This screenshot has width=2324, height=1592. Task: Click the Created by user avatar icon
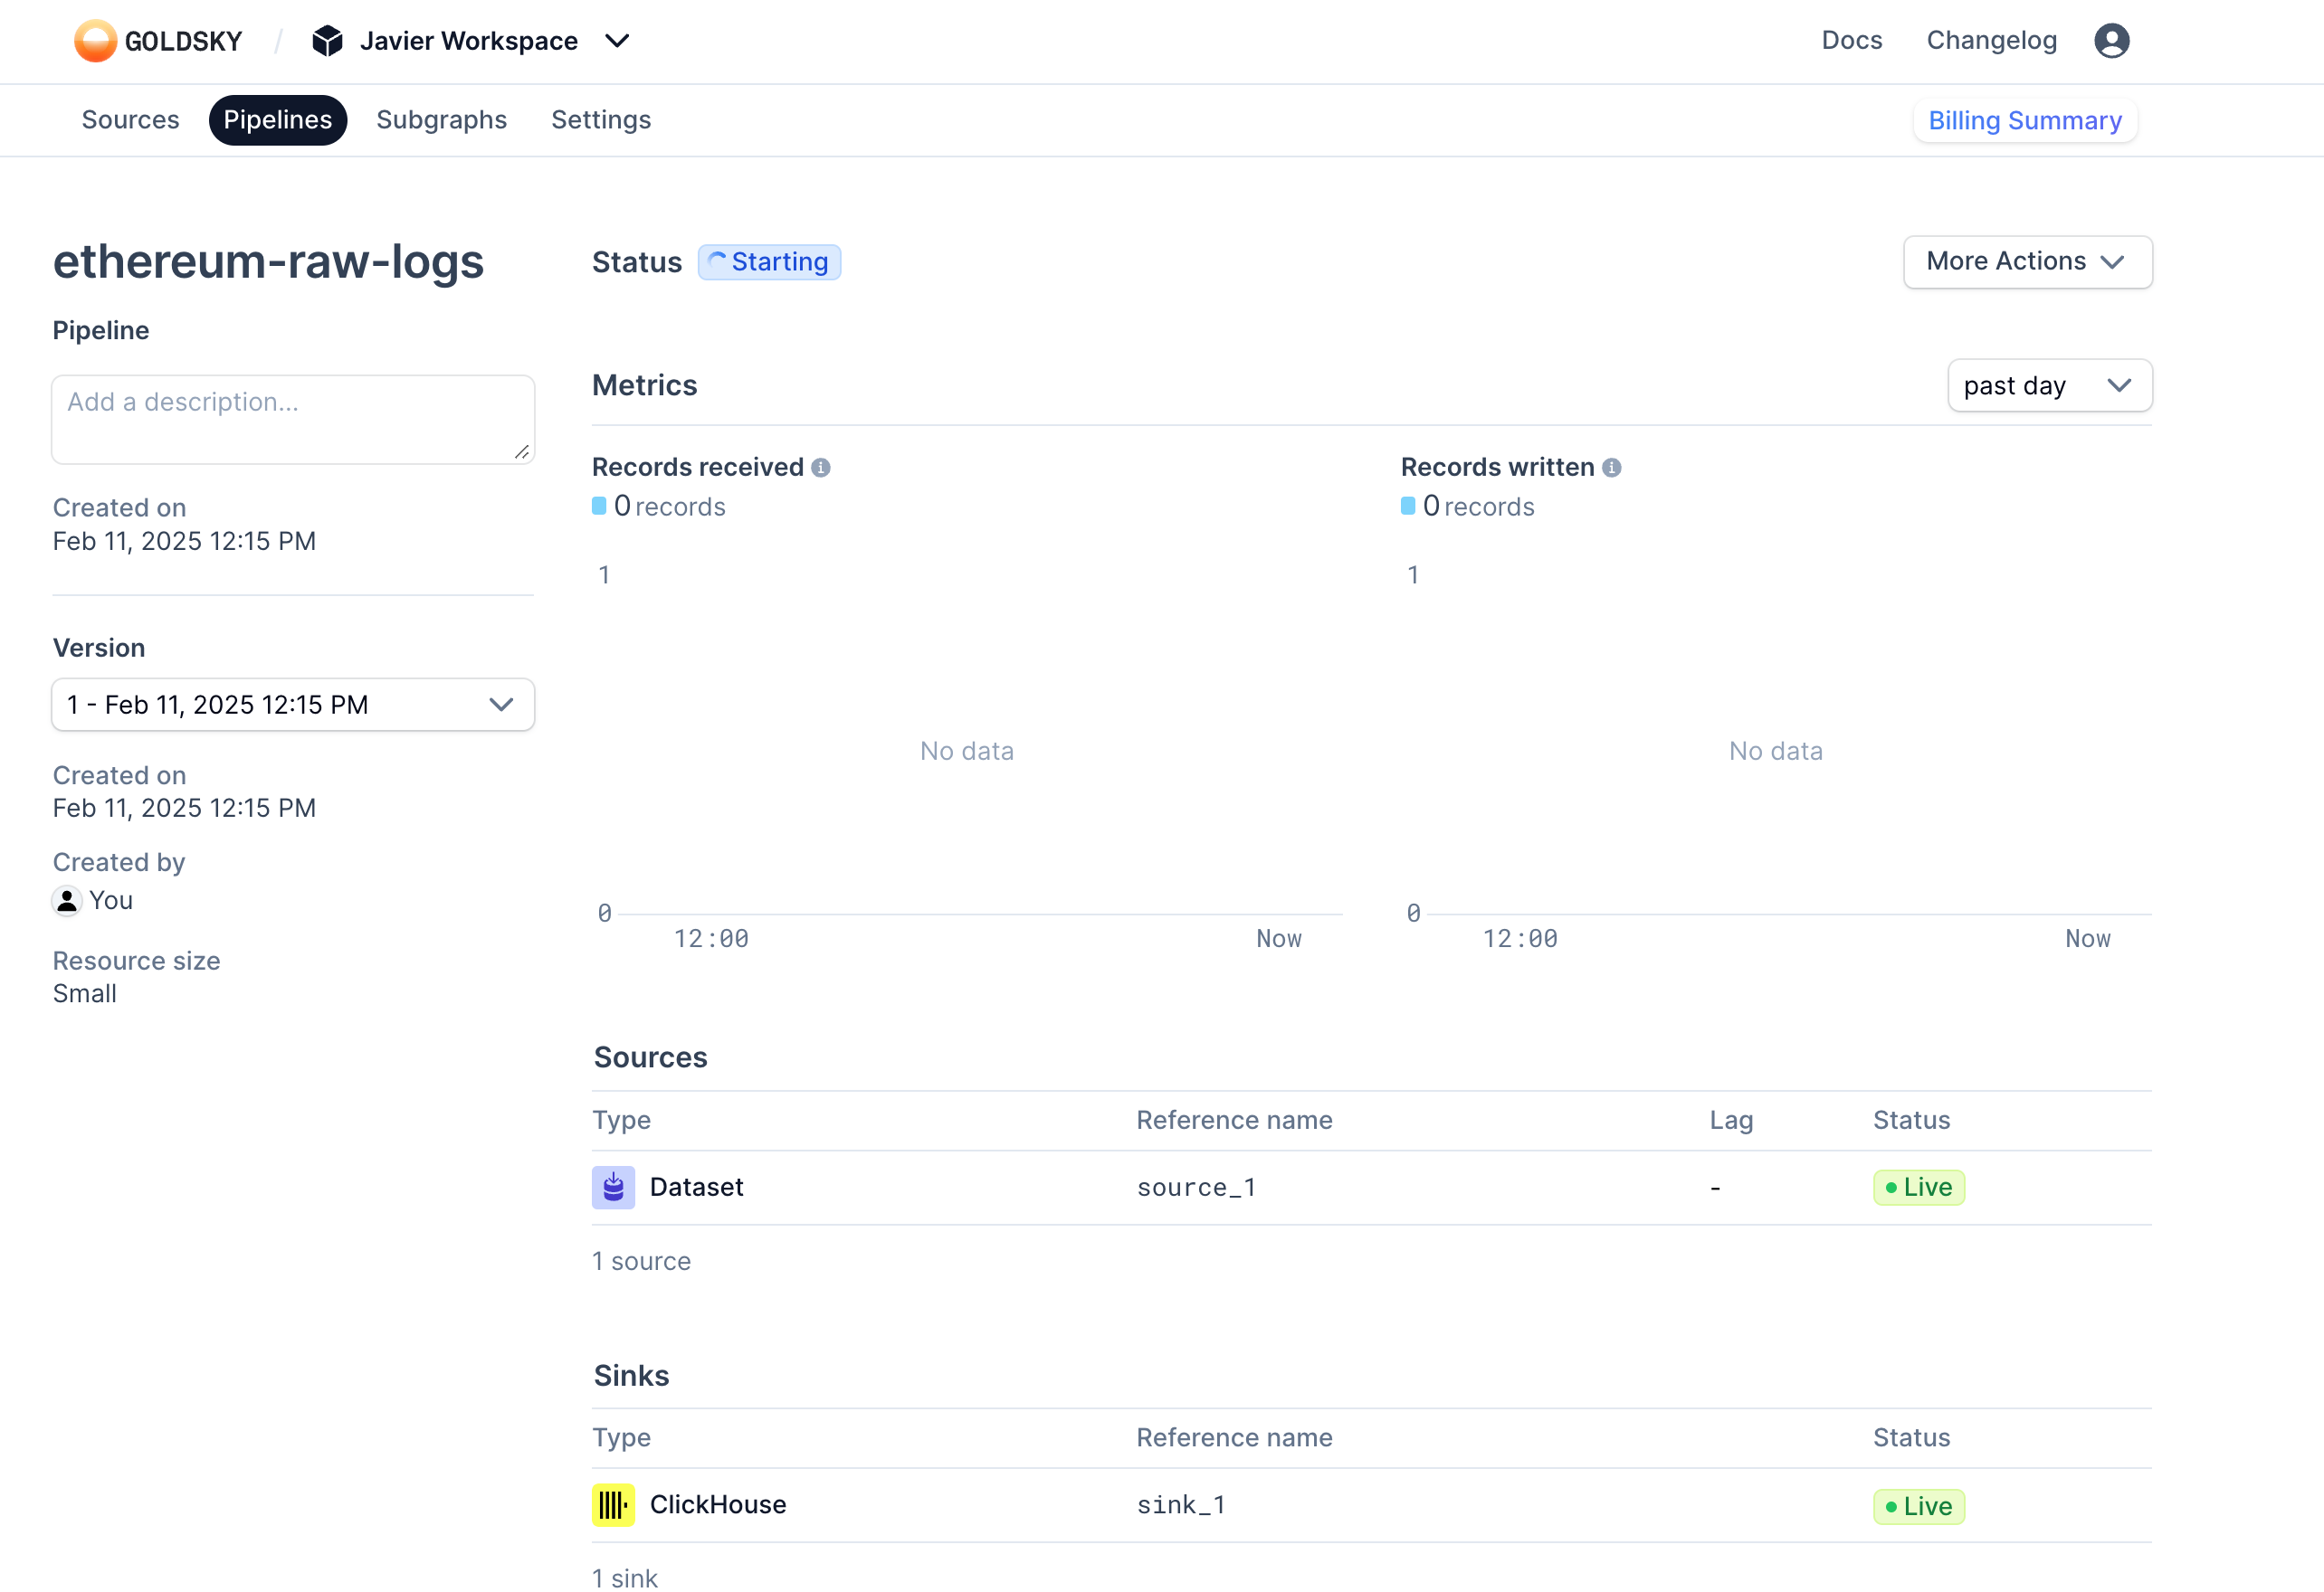pyautogui.click(x=67, y=900)
